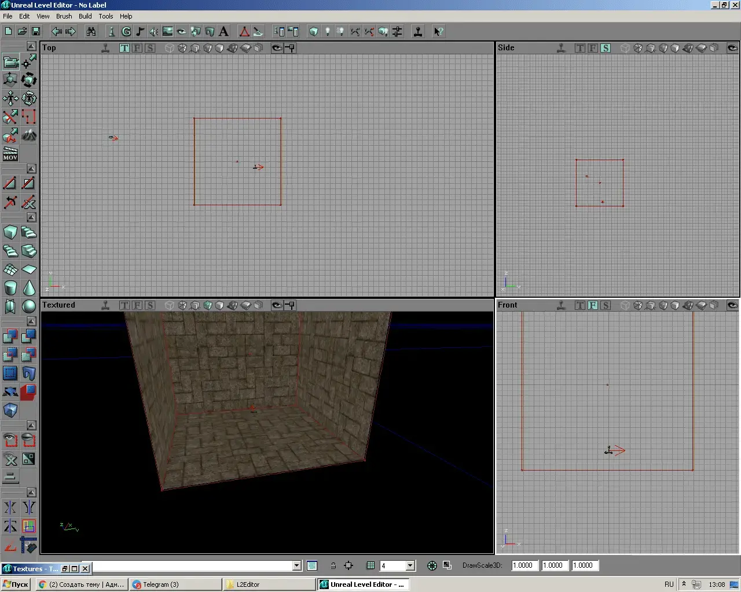Screen dimensions: 741x592
Task: Select the Sphere brush builder
Action: pos(29,306)
